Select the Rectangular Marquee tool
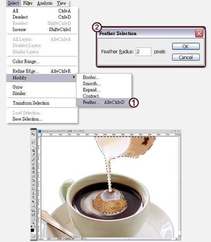The width and height of the screenshot is (211, 242). tap(33, 138)
